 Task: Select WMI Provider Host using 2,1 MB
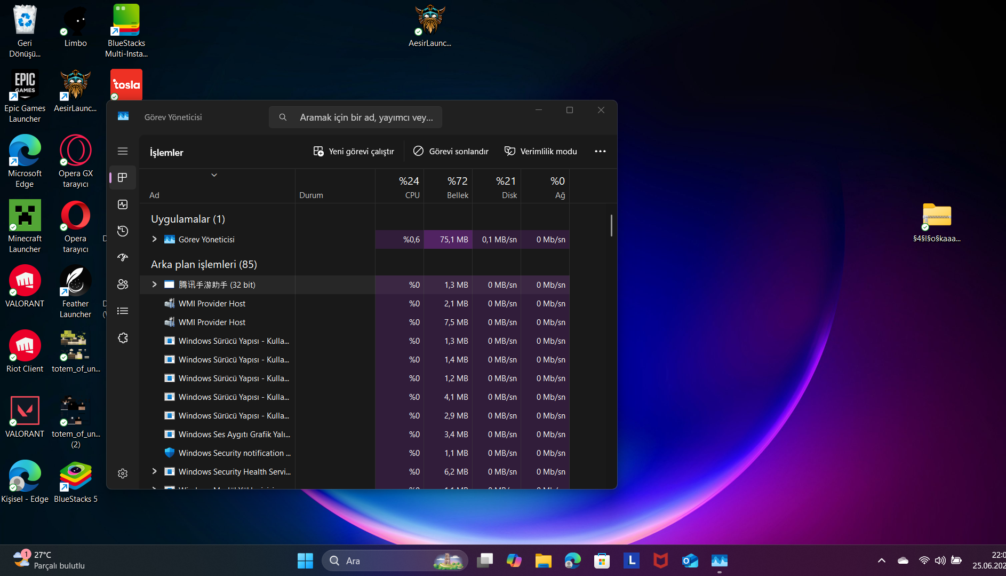coord(355,303)
